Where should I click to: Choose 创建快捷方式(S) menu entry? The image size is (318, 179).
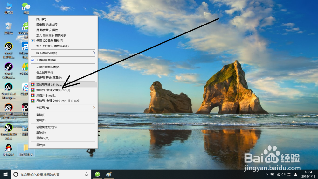[x=63, y=127]
